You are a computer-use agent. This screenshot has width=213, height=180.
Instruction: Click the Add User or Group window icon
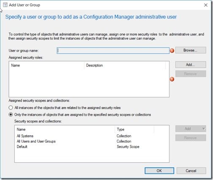point(5,5)
